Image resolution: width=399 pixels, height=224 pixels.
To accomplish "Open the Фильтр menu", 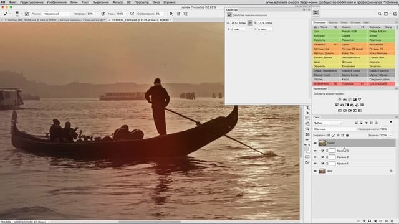I will pos(118,2).
